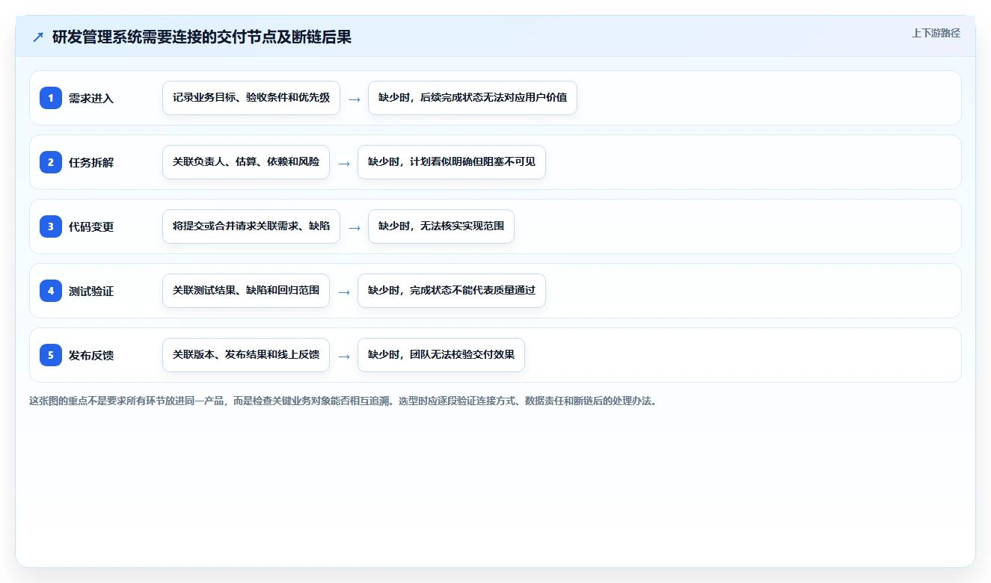This screenshot has height=583, width=991.
Task: Click the box 记录业务目标、验收条件和优先级
Action: (251, 98)
